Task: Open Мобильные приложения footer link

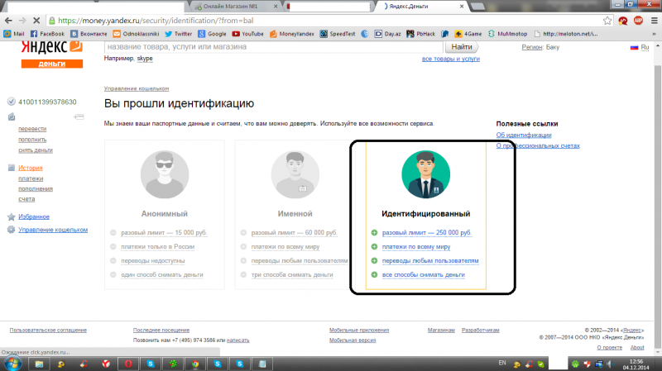Action: pyautogui.click(x=359, y=331)
